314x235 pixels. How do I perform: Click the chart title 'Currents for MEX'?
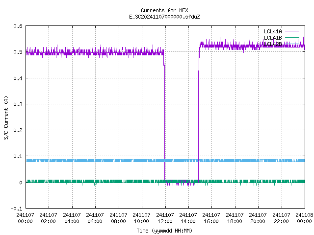click(x=164, y=10)
